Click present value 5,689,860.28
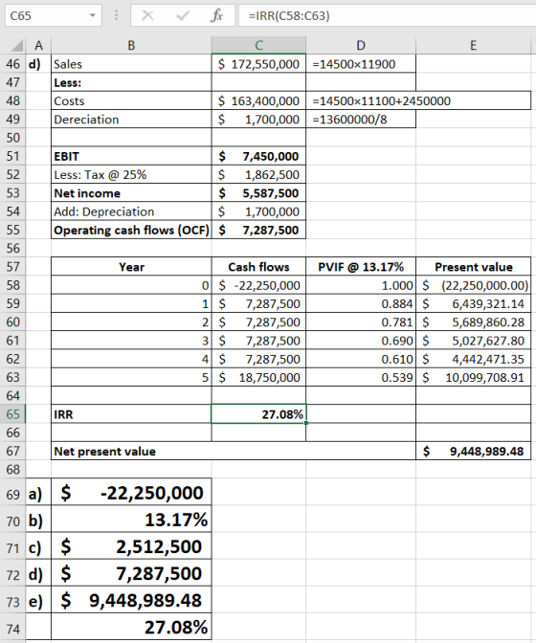The width and height of the screenshot is (536, 643). (x=473, y=322)
